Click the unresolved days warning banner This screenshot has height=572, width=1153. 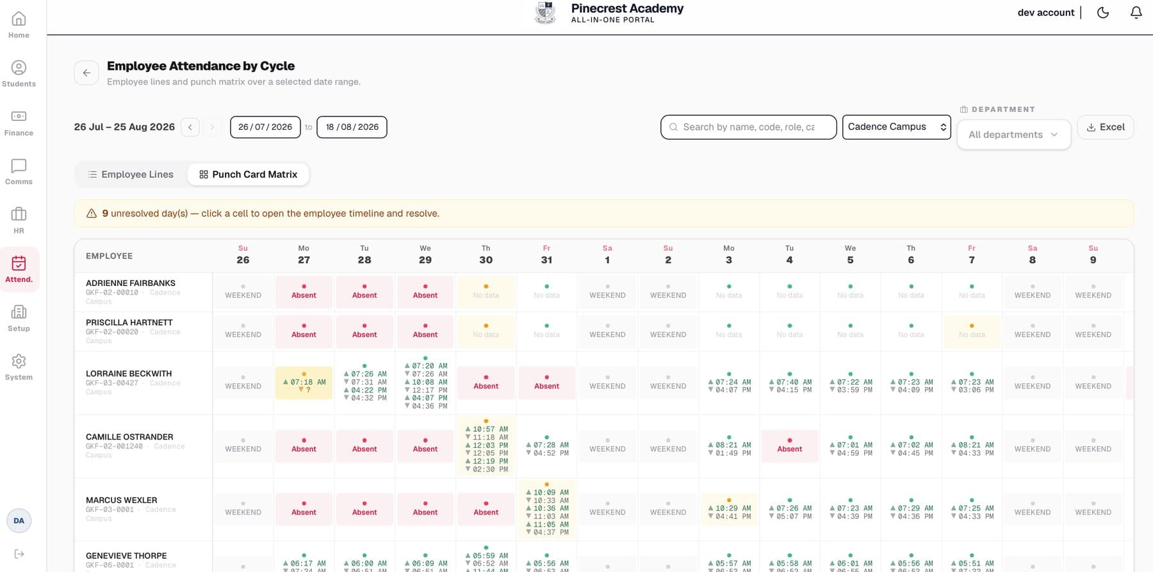(x=604, y=214)
